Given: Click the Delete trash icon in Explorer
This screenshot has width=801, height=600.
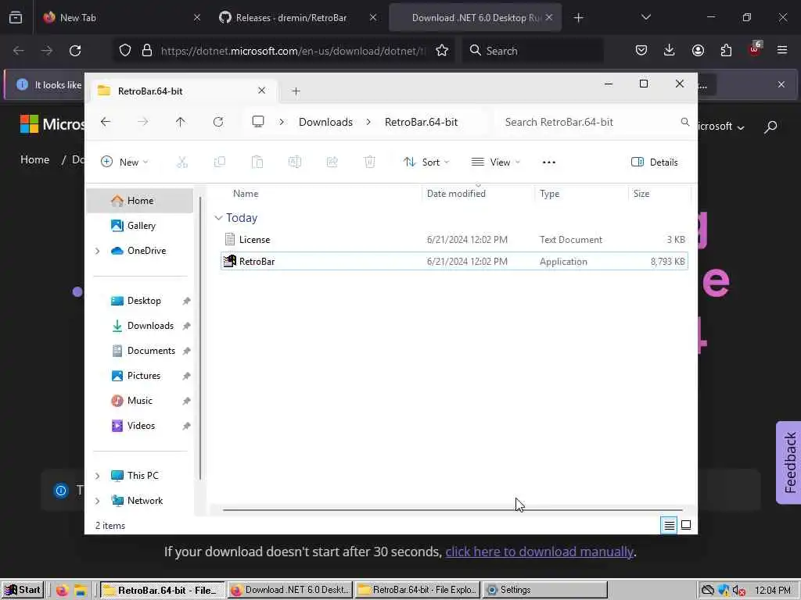Looking at the screenshot, I should pyautogui.click(x=369, y=162).
